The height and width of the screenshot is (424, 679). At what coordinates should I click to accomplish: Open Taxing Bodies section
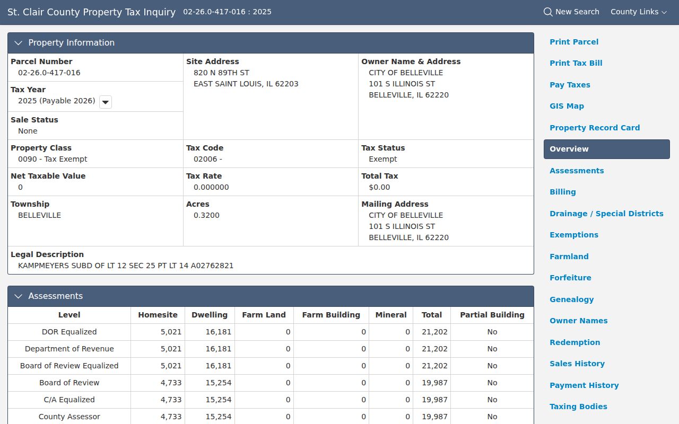pos(578,407)
